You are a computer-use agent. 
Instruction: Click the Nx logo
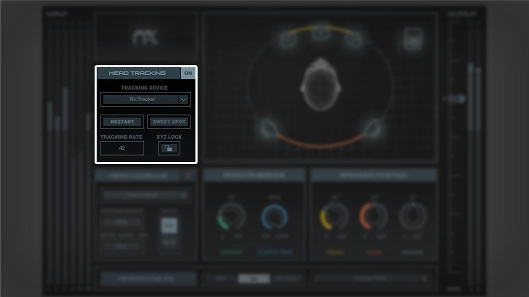145,37
